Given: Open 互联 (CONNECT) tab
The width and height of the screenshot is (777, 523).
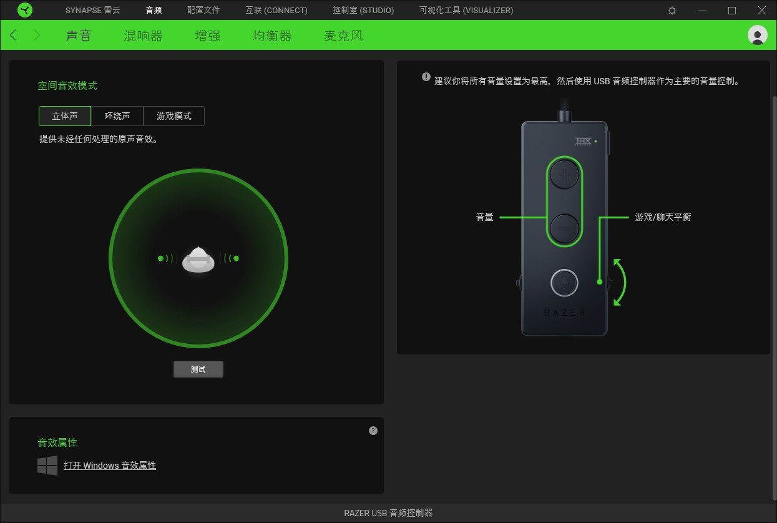Looking at the screenshot, I should [x=276, y=11].
